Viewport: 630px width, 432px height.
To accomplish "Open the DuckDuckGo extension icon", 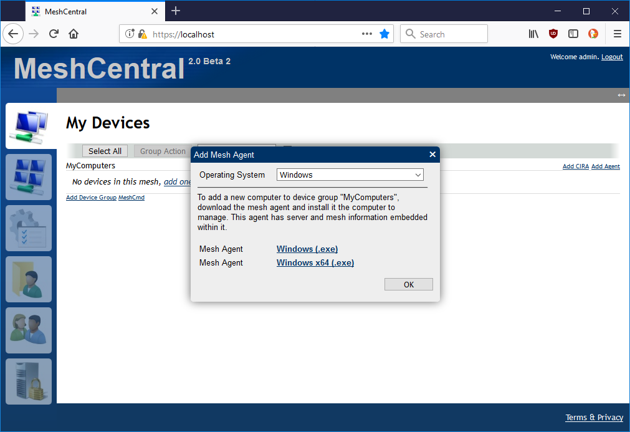I will (x=593, y=34).
